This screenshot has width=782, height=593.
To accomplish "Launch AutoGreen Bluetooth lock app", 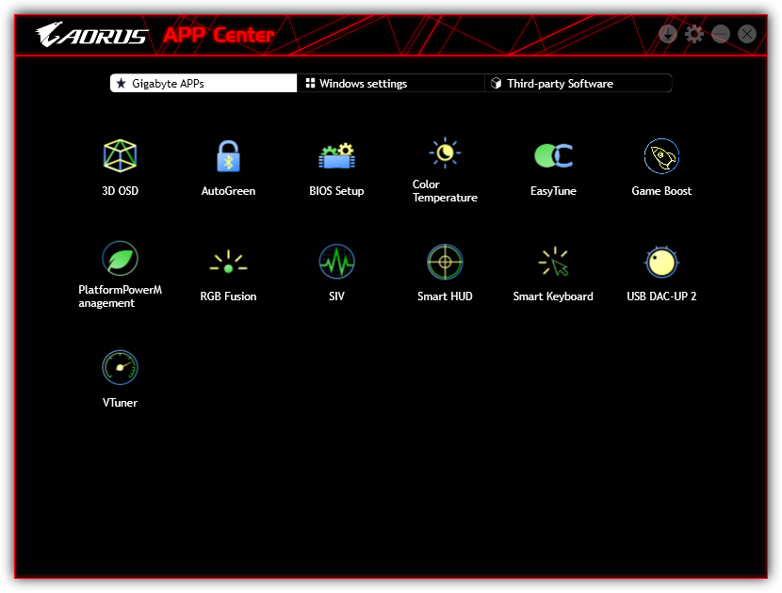I will click(228, 156).
